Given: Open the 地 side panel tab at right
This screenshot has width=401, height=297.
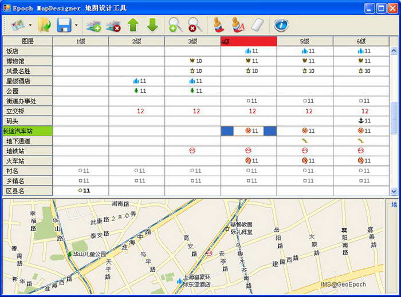Looking at the screenshot, I should click(x=394, y=204).
